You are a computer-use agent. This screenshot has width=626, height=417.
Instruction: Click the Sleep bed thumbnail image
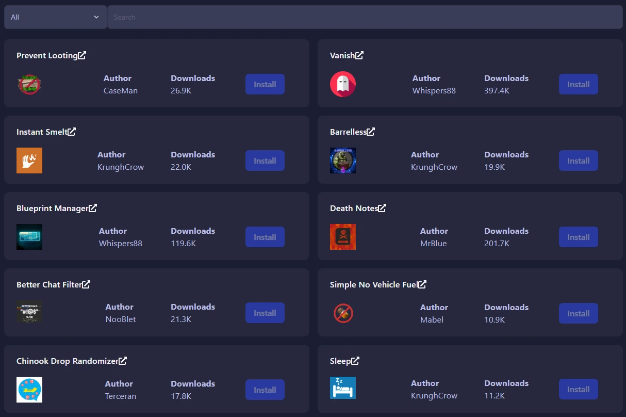pyautogui.click(x=343, y=388)
